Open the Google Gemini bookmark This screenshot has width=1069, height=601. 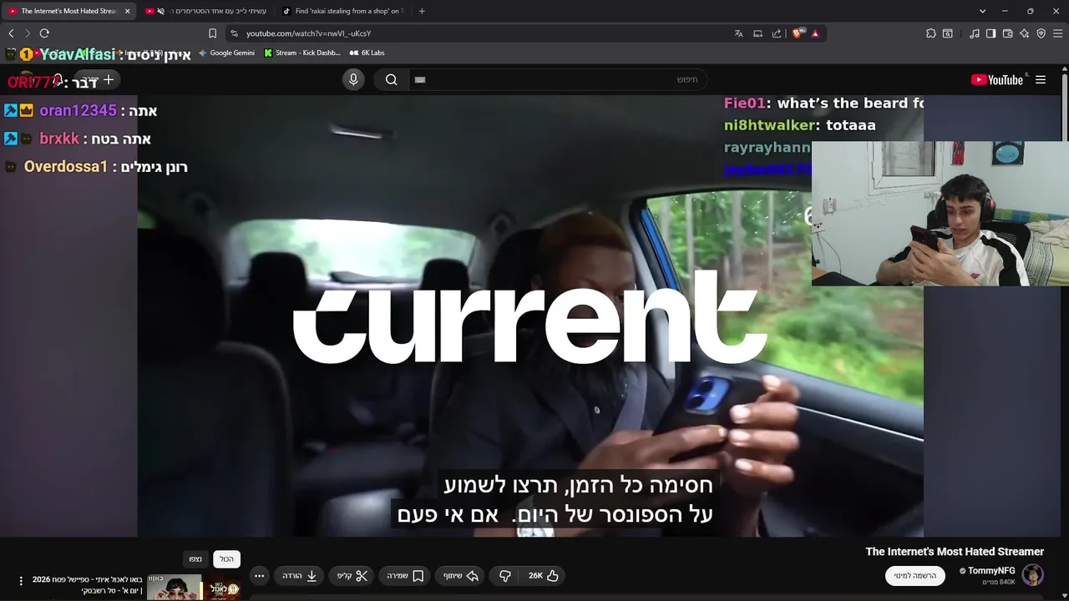(x=226, y=53)
